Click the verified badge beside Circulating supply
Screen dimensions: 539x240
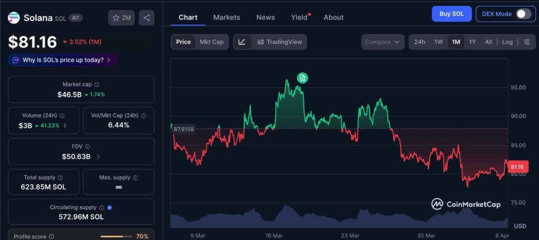109,208
